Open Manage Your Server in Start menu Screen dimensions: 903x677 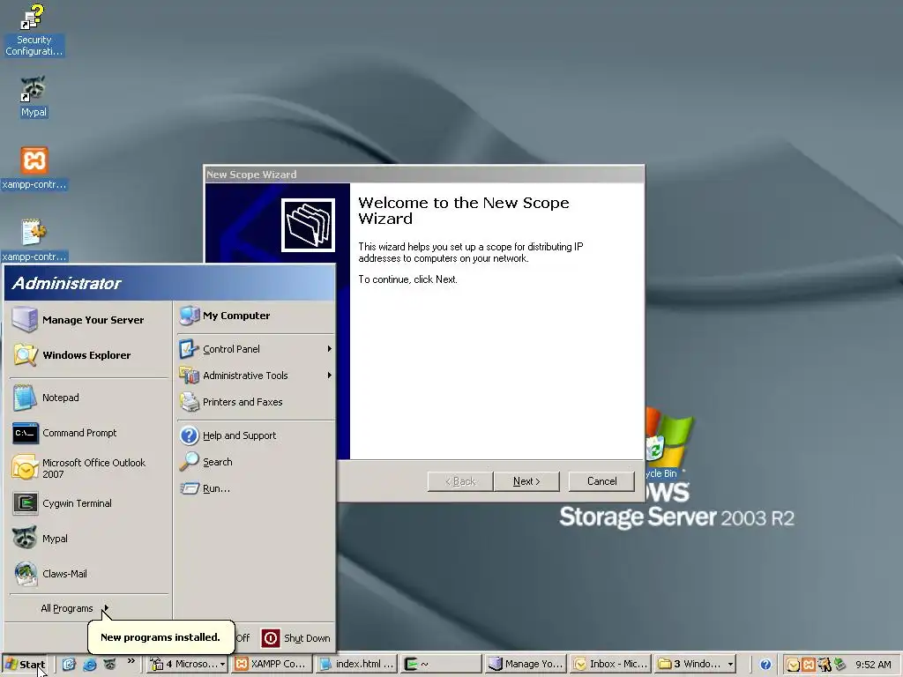[x=89, y=319]
